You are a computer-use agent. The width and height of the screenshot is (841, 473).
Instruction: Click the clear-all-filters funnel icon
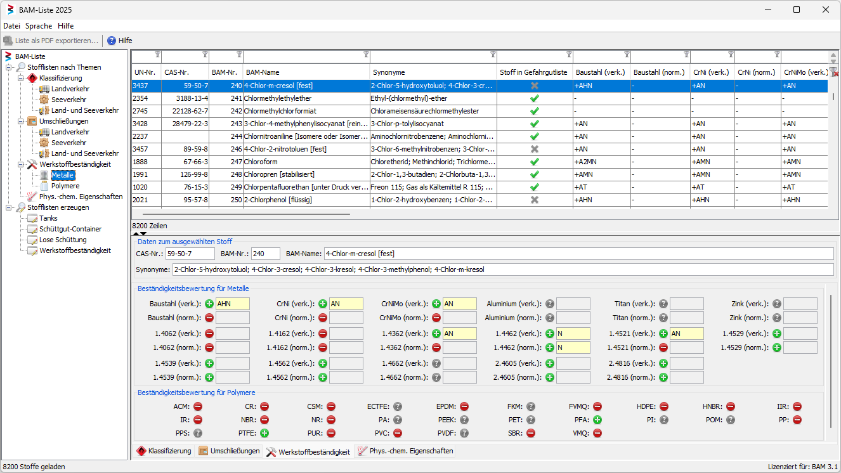click(x=833, y=72)
